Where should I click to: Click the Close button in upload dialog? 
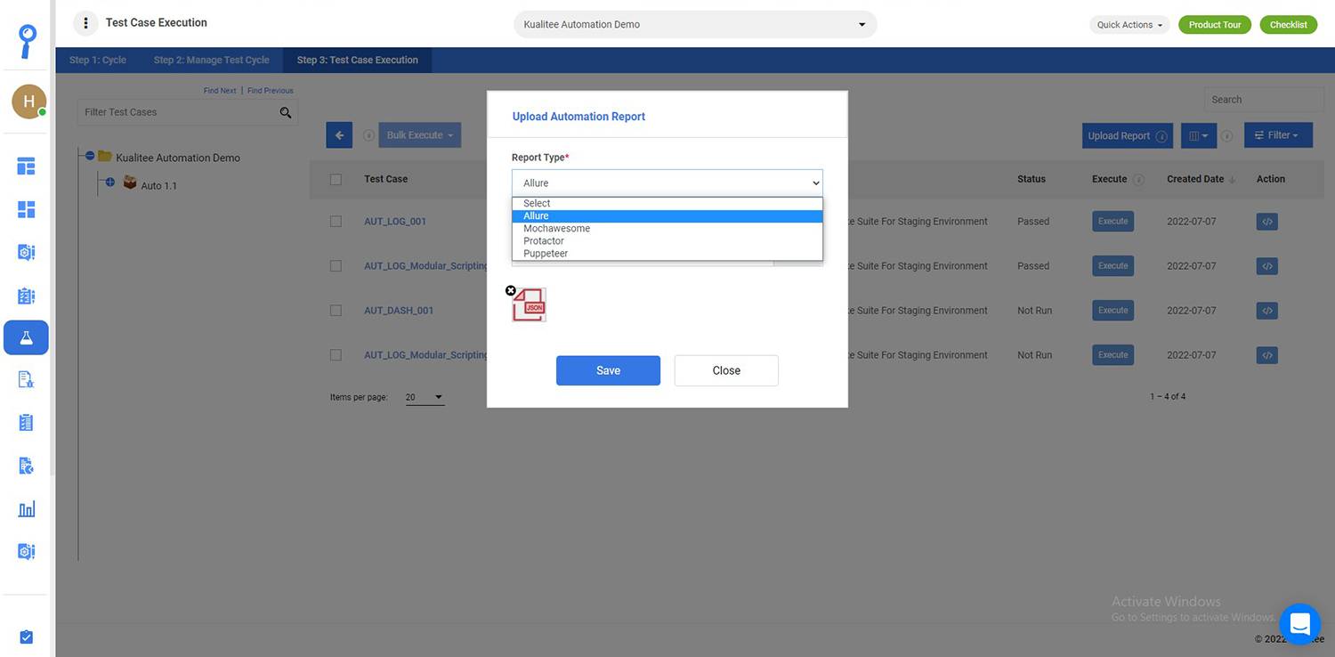726,370
